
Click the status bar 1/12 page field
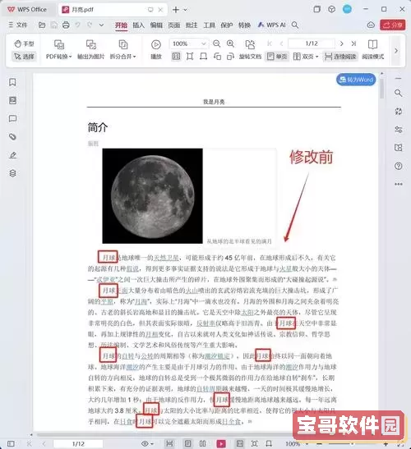(78, 444)
